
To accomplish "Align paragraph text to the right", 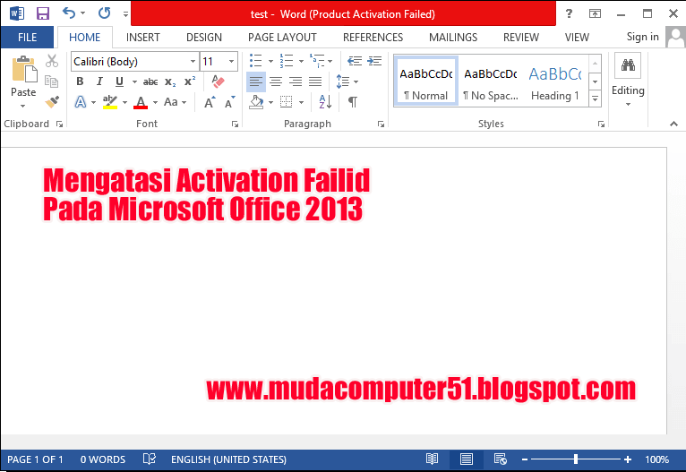I will coord(296,82).
